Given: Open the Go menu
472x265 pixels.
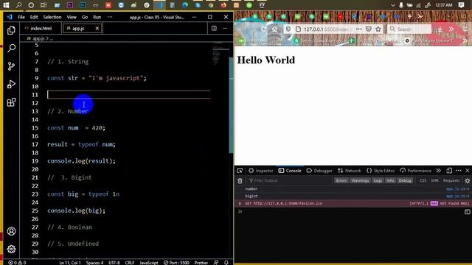Looking at the screenshot, I should (x=85, y=17).
